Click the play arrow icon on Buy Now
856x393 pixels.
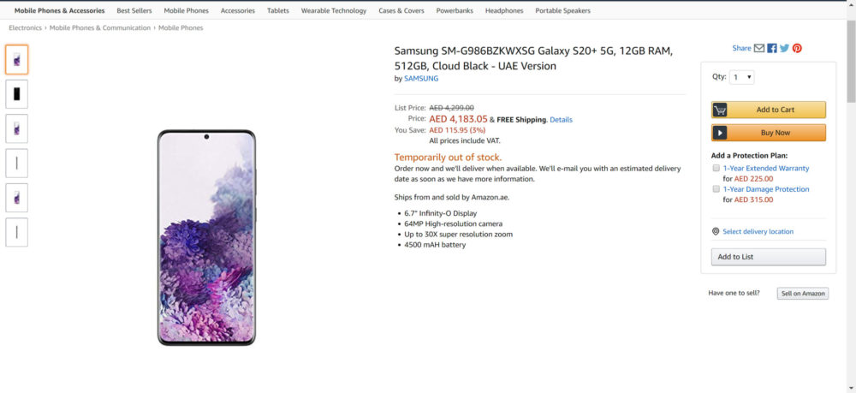click(721, 133)
